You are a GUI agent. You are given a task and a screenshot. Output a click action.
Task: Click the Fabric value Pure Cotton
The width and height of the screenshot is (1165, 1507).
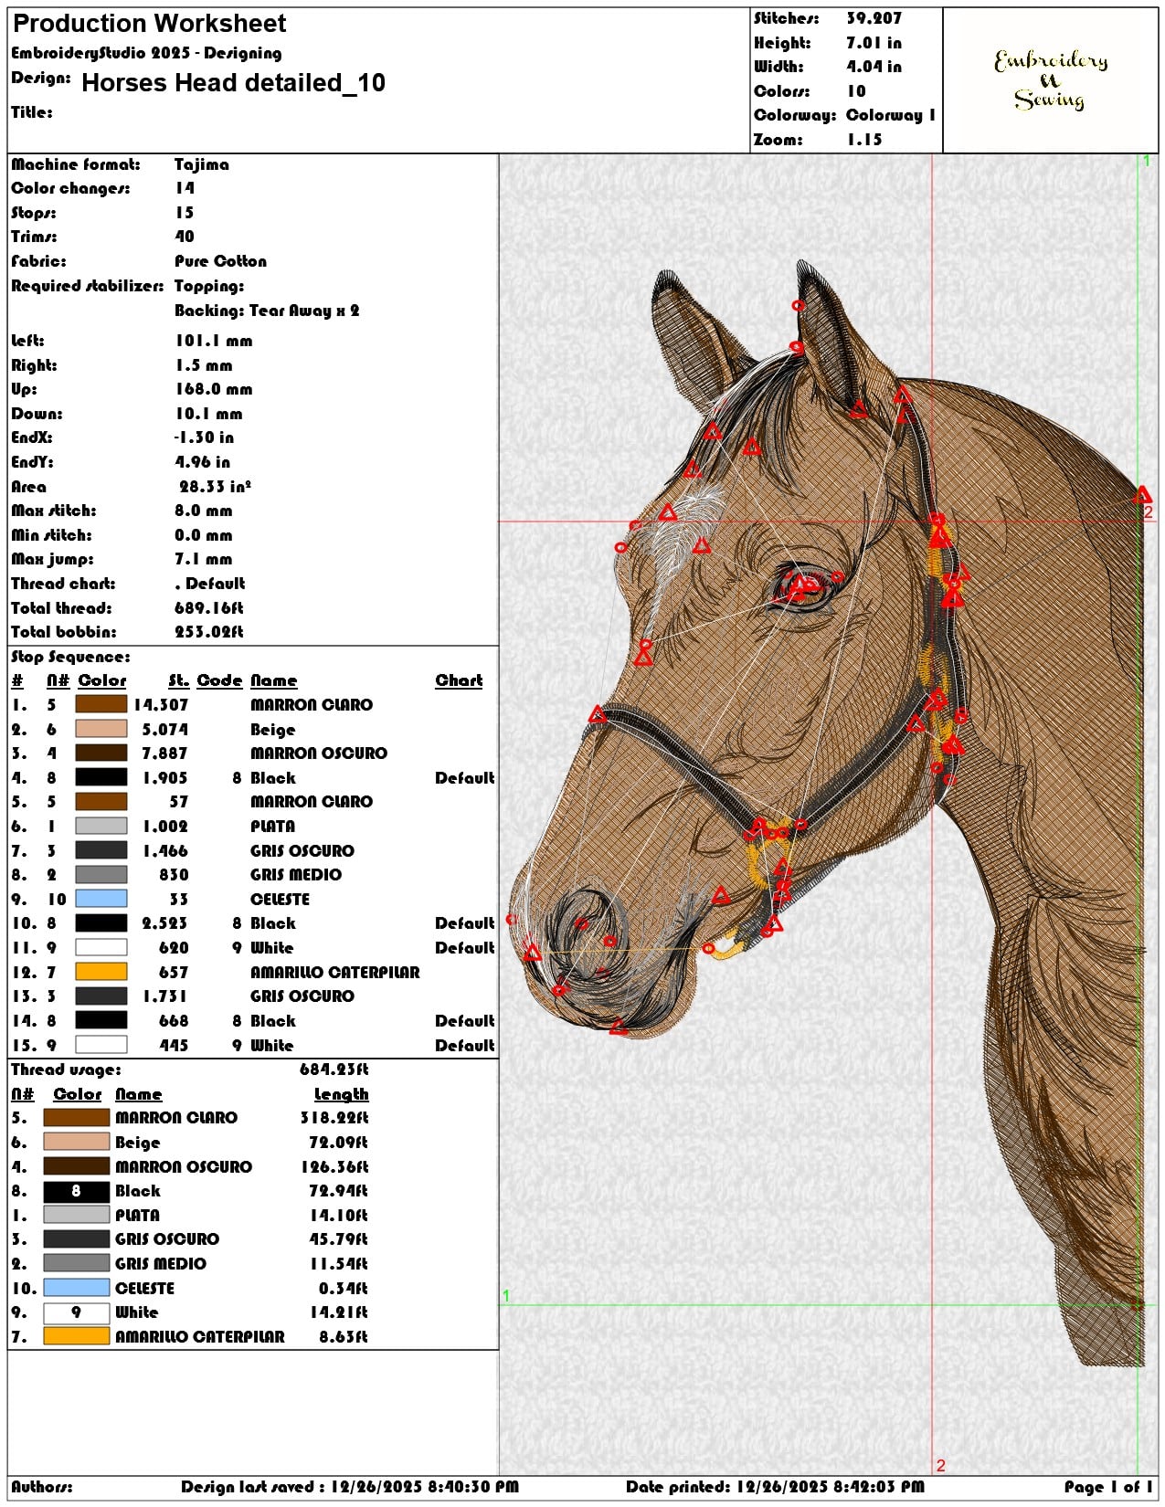pyautogui.click(x=221, y=261)
